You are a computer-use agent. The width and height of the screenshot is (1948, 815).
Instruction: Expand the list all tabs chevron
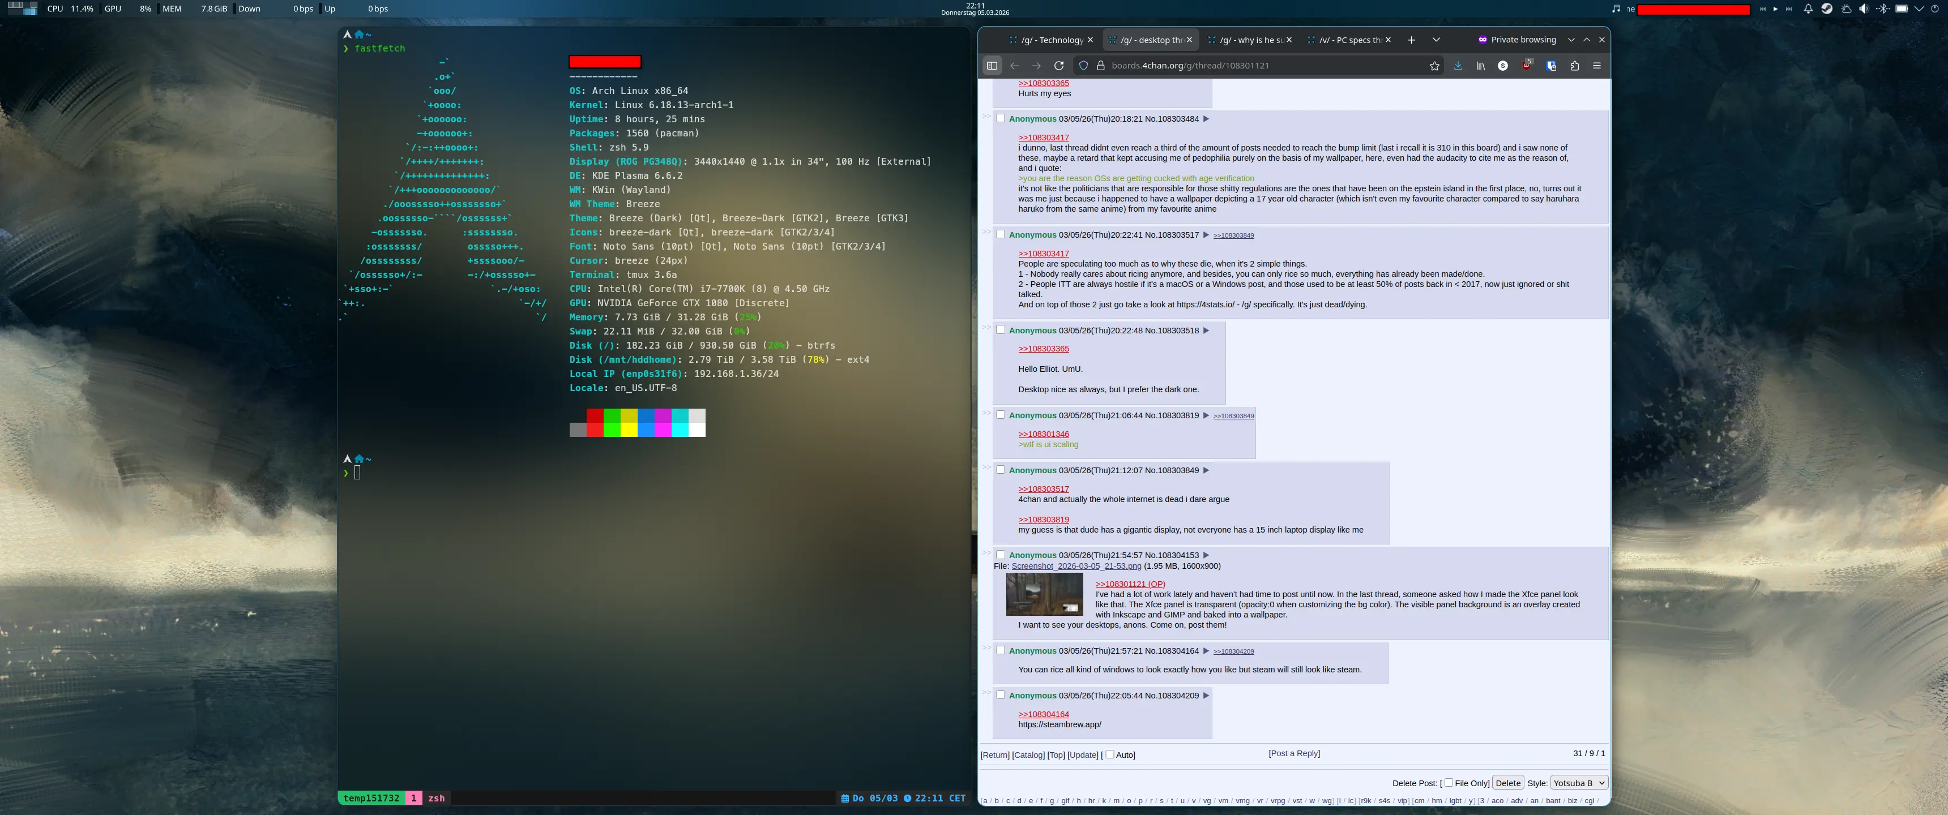[x=1436, y=40]
